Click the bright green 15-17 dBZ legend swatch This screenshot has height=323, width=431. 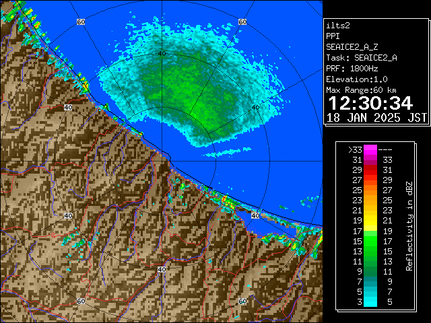point(370,241)
